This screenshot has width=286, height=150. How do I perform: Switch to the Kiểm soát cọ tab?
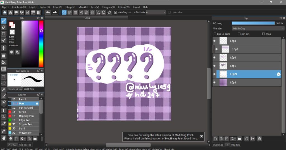pos(25,145)
